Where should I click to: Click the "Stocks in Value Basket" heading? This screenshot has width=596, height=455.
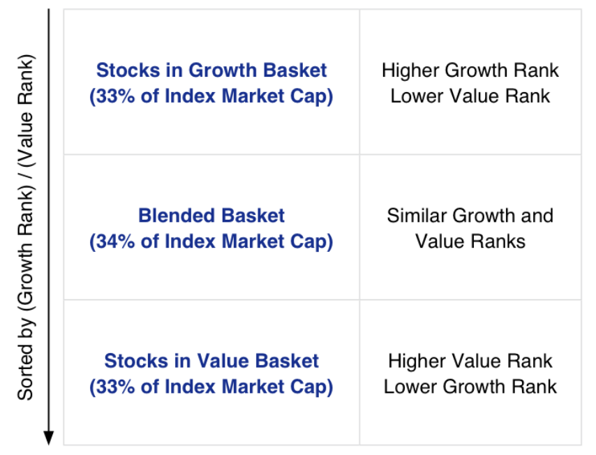tap(211, 361)
